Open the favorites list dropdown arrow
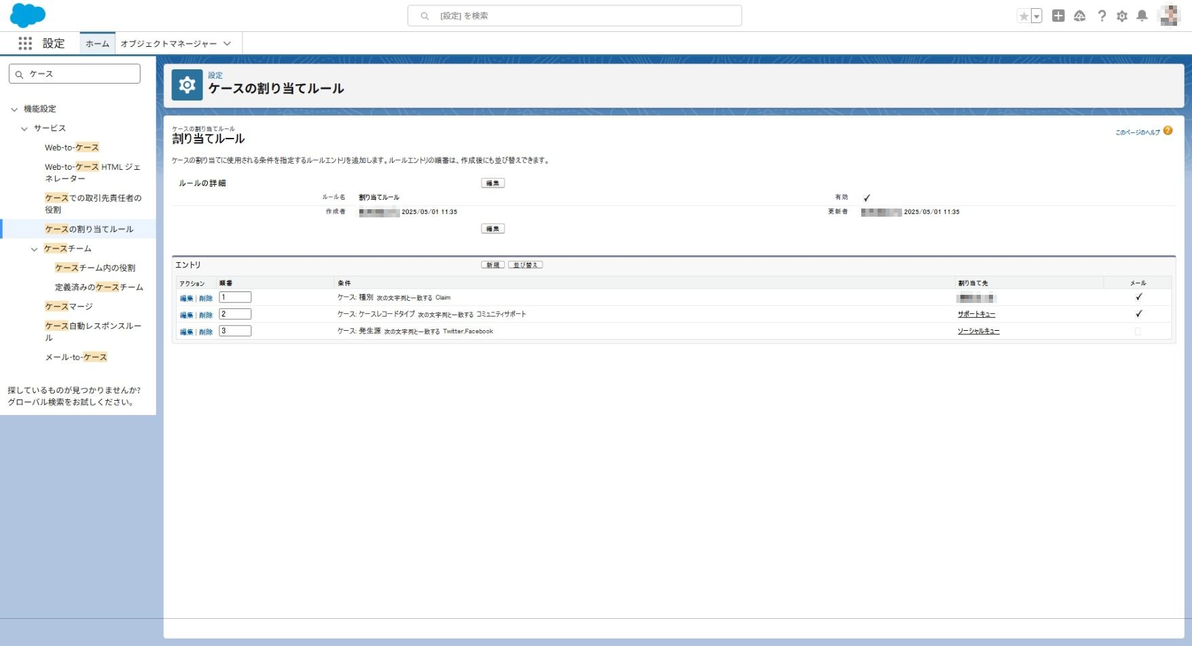1192x646 pixels. [x=1036, y=16]
